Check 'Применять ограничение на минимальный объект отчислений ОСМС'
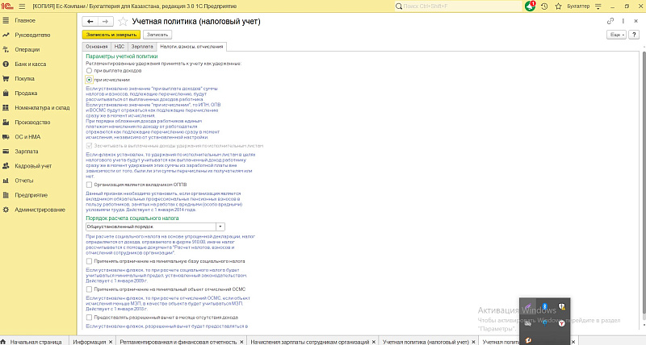The height and width of the screenshot is (345, 646). (89, 288)
